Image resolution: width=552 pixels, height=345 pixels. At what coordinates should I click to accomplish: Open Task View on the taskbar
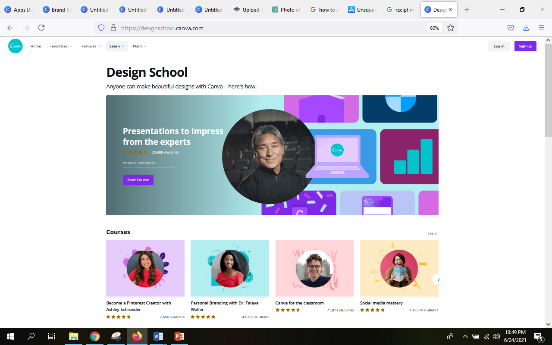coord(52,336)
